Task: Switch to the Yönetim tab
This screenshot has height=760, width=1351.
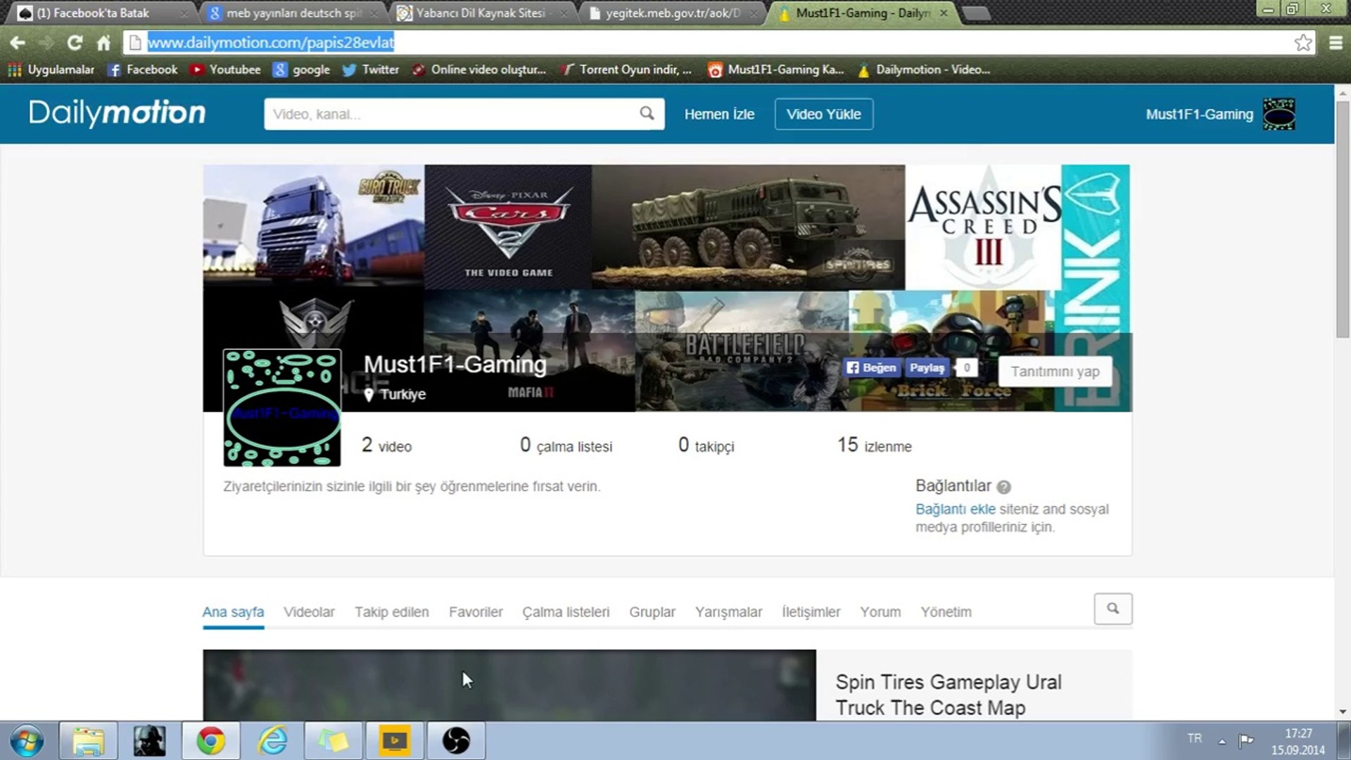Action: (946, 612)
